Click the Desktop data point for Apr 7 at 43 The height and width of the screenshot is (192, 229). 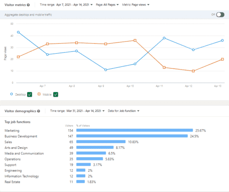(x=18, y=32)
